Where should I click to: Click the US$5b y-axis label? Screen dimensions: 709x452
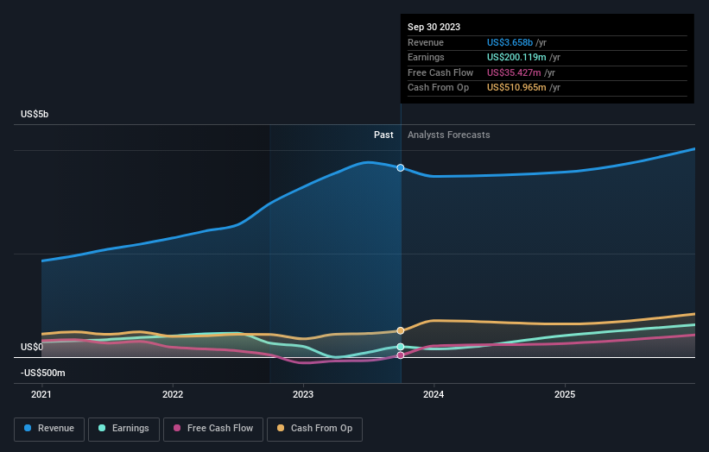35,114
